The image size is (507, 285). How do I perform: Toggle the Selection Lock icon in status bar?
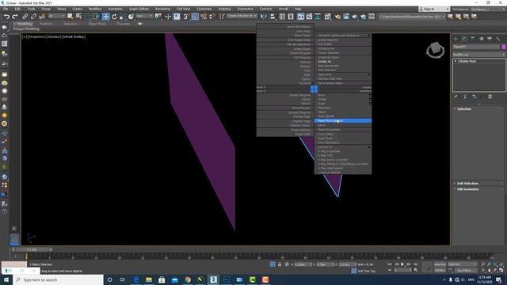[280, 264]
